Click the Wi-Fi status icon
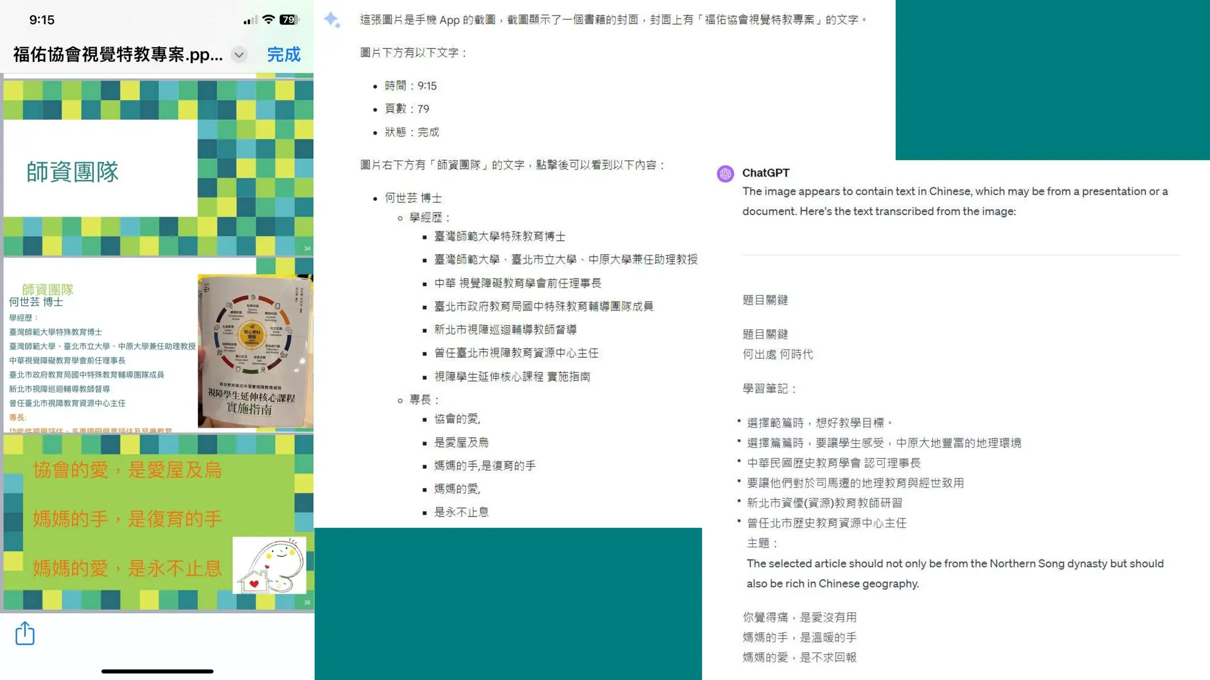The height and width of the screenshot is (680, 1210). 268,19
